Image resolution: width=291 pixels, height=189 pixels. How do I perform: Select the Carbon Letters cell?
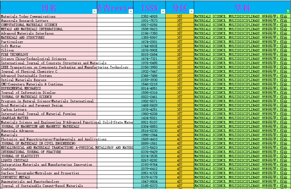click(49, 109)
